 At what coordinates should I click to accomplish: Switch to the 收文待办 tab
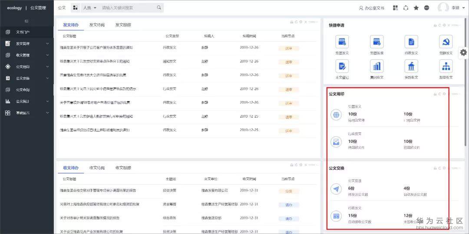point(71,168)
